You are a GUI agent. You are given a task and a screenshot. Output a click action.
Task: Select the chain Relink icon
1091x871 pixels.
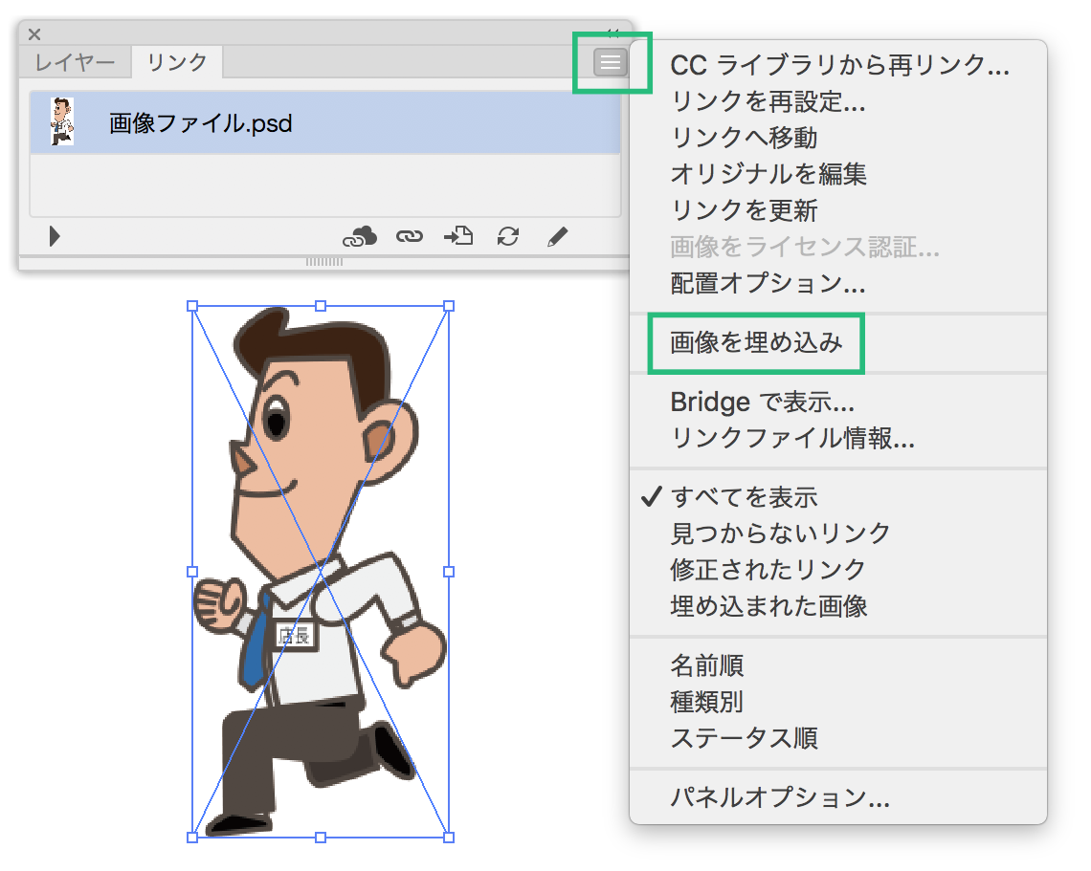(410, 236)
